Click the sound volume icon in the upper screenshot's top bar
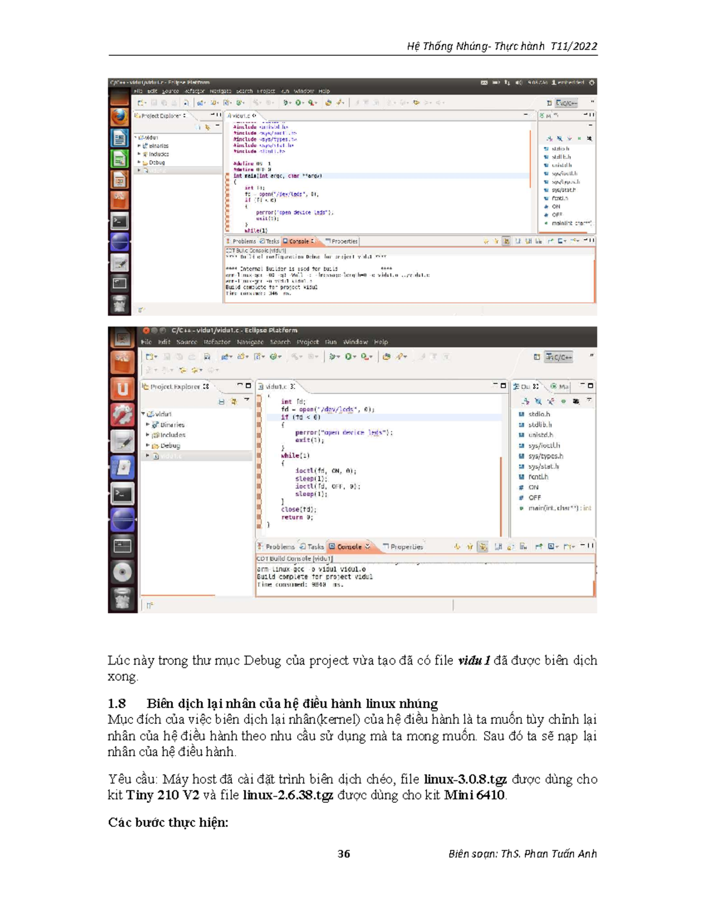Screen dimensions: 706x914 coord(519,83)
